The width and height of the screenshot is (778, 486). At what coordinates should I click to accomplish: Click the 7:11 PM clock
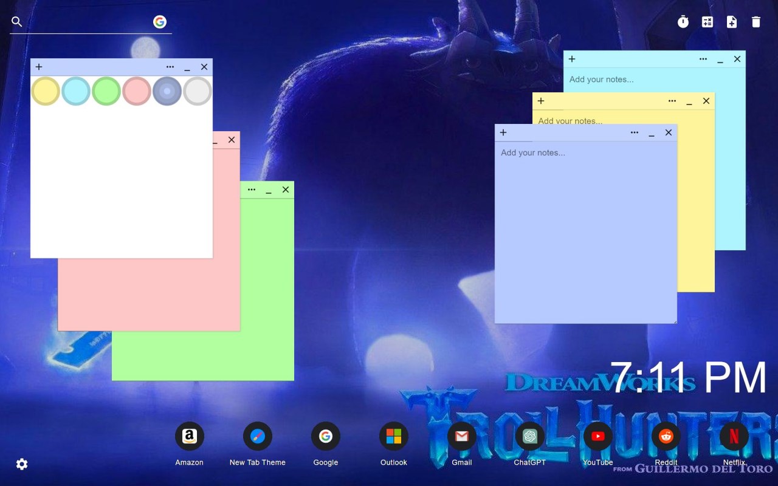[x=688, y=378]
